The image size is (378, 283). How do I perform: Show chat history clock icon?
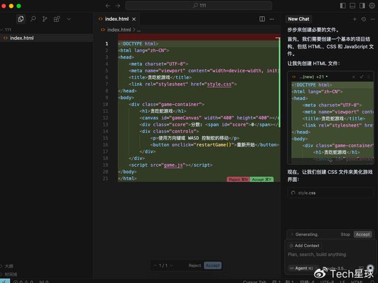point(364,19)
